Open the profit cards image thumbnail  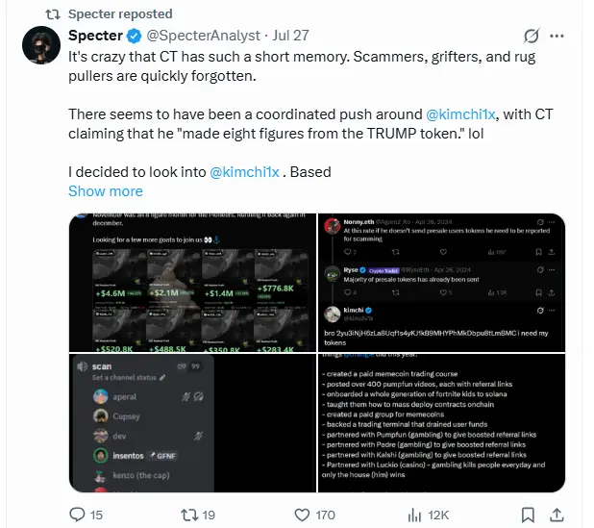193,283
